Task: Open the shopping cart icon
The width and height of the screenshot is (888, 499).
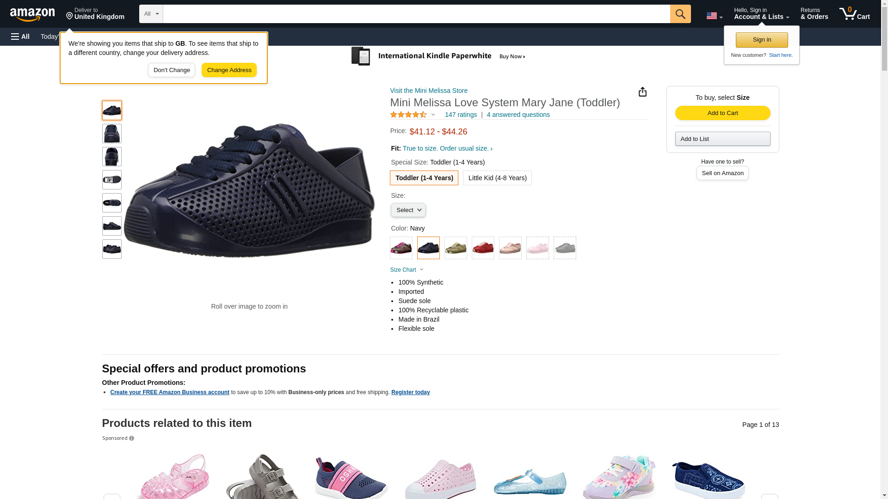Action: [854, 14]
